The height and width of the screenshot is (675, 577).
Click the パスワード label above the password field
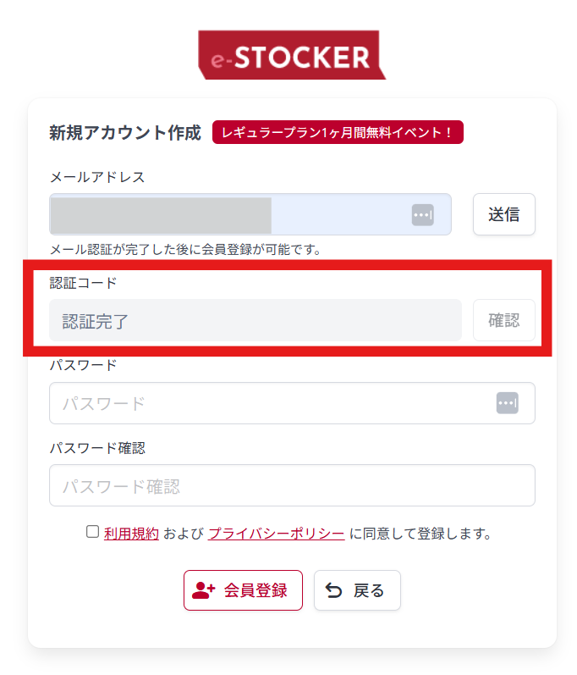click(83, 365)
